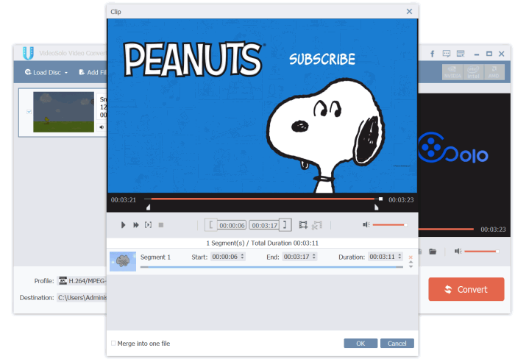Click the Facebook icon in title bar
Screen dimensions: 515x359
pos(433,54)
